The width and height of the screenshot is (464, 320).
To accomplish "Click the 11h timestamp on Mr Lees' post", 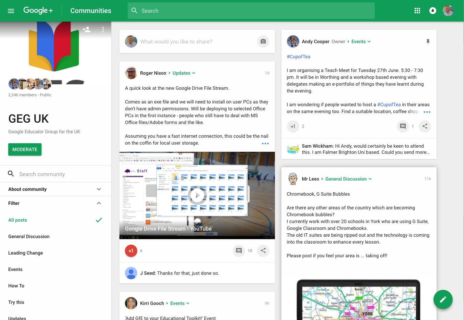I will click(428, 179).
